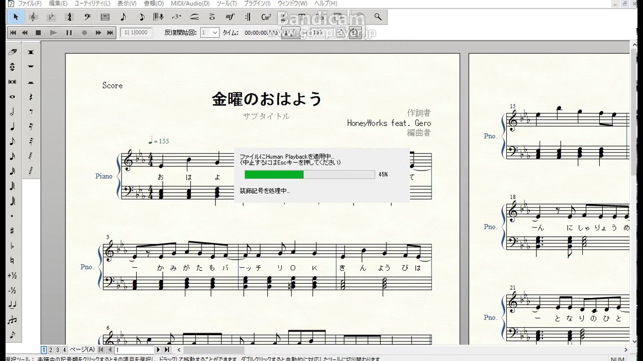Stop playback with the Stop button

39,33
